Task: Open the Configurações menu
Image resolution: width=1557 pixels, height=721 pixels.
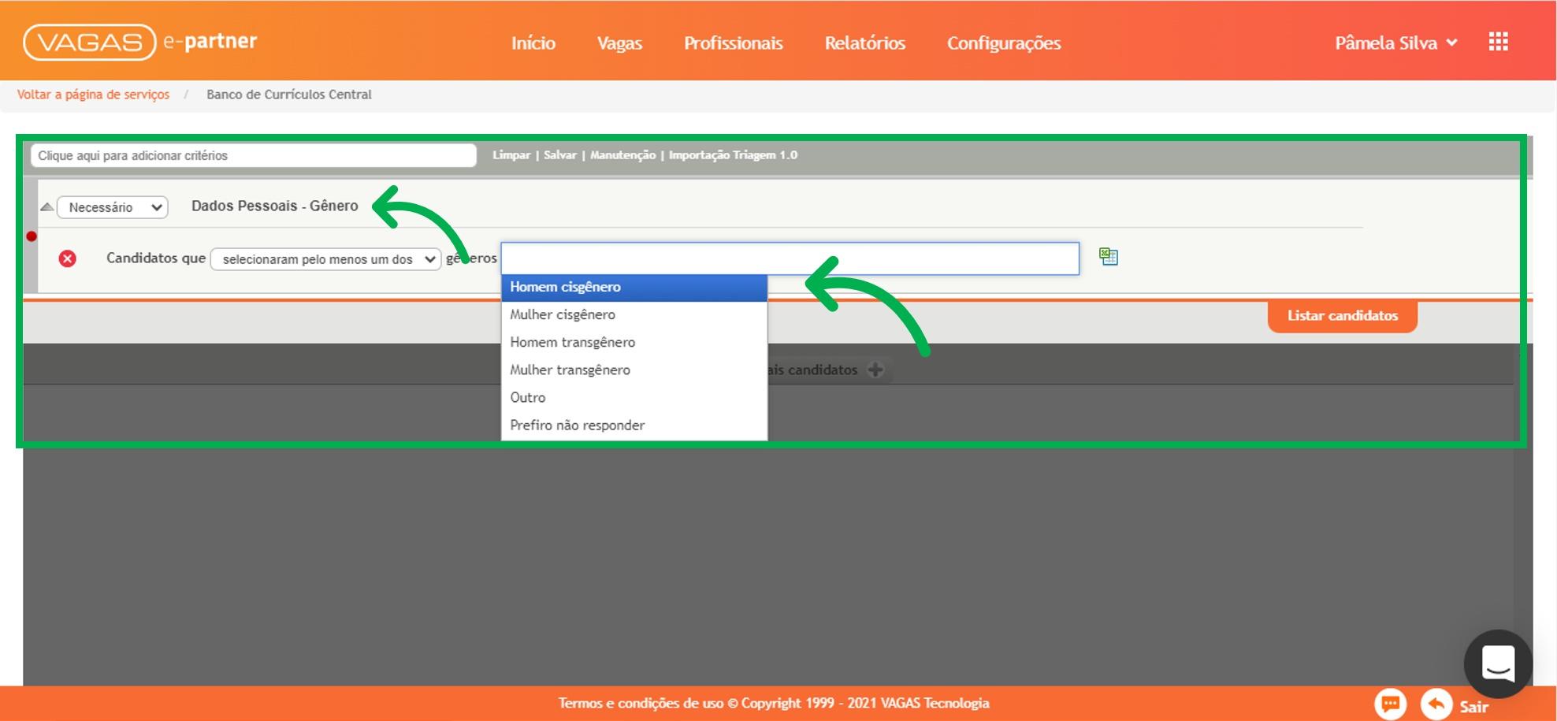Action: pyautogui.click(x=1004, y=43)
